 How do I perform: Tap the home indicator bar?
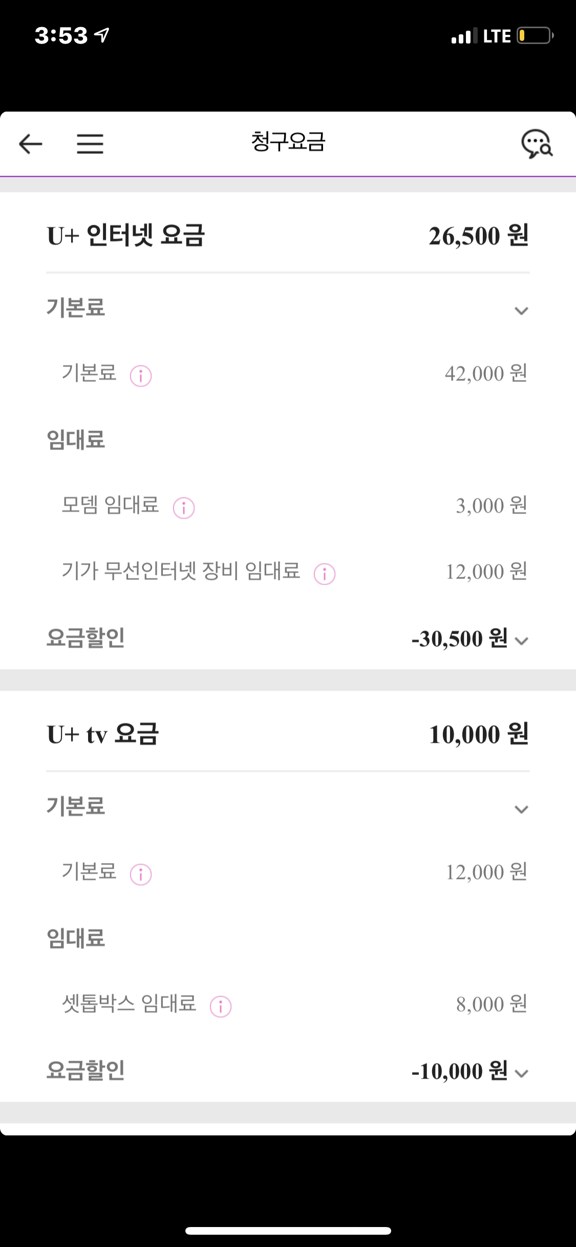coord(288,1231)
